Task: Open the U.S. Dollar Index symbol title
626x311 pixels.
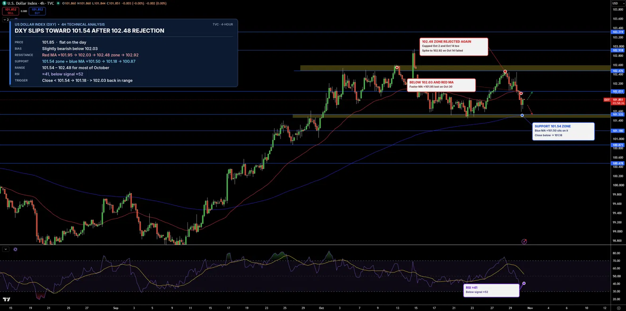Action: click(x=31, y=3)
